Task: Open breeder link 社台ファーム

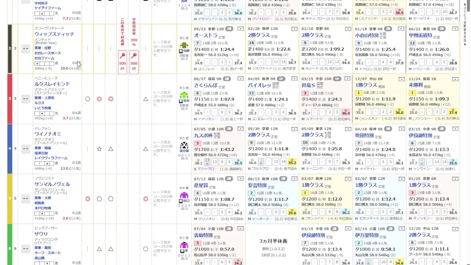Action: (x=45, y=58)
